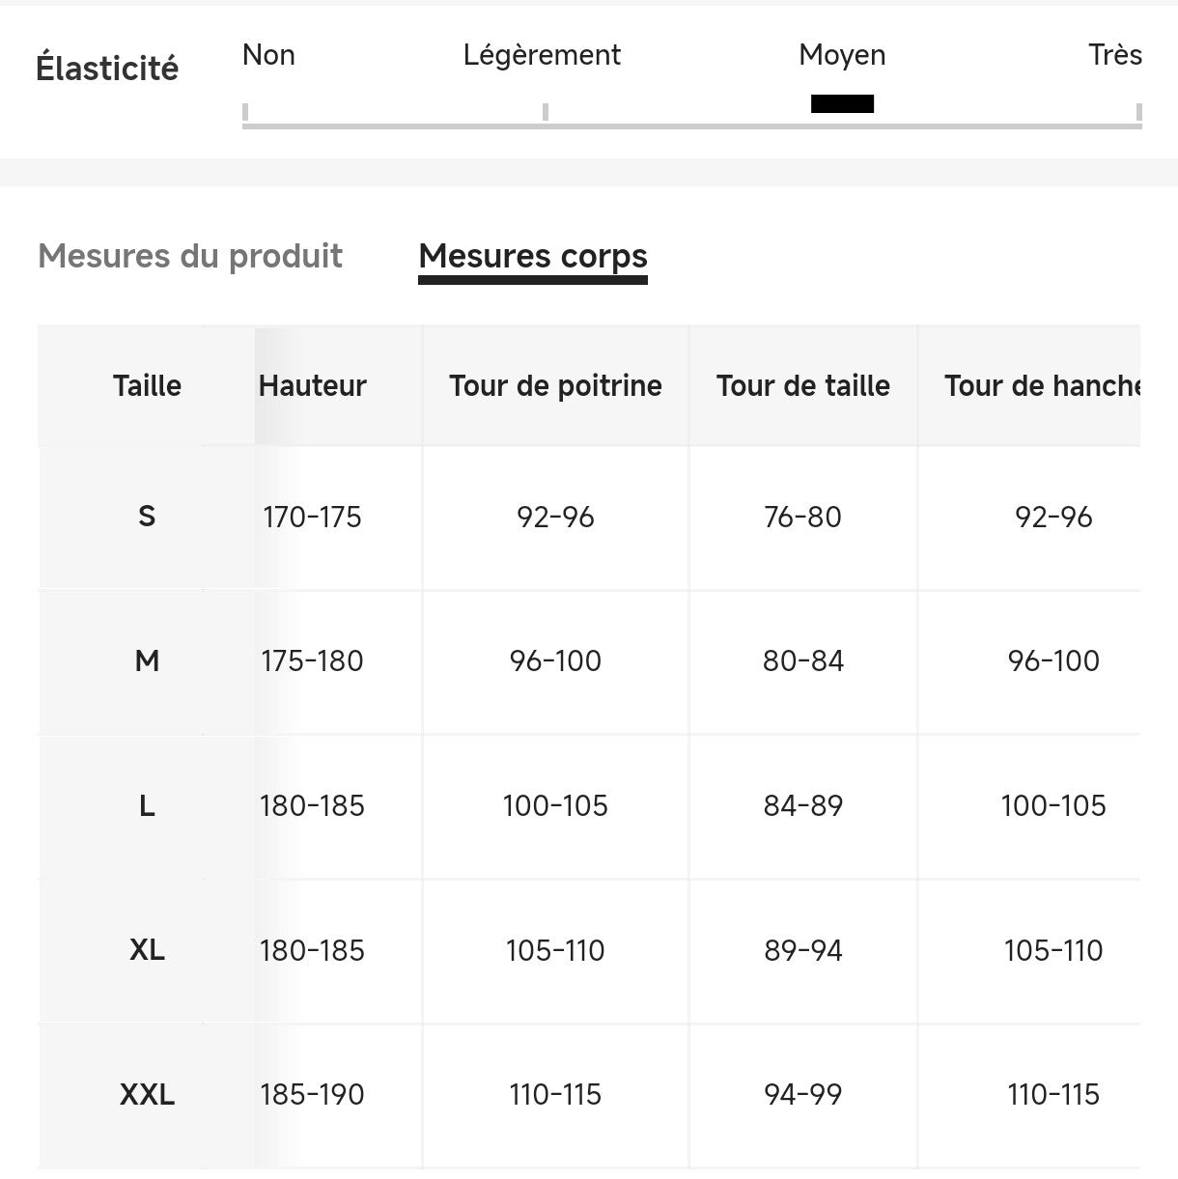Screen dimensions: 1178x1179
Task: Click the Non elasticity label
Action: pos(268,55)
